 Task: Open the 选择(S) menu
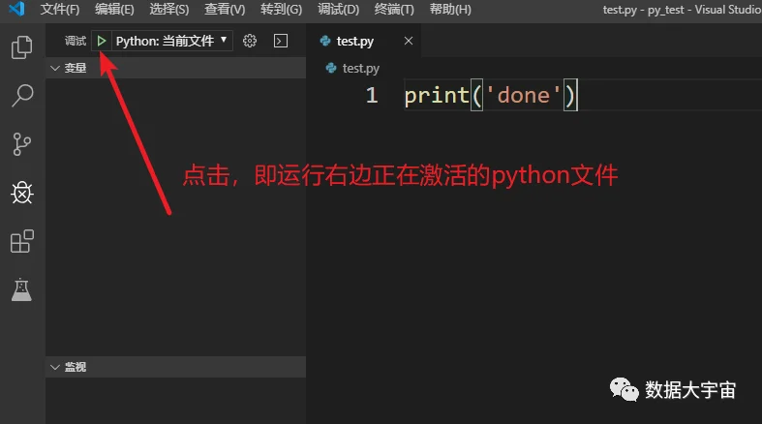(x=169, y=10)
